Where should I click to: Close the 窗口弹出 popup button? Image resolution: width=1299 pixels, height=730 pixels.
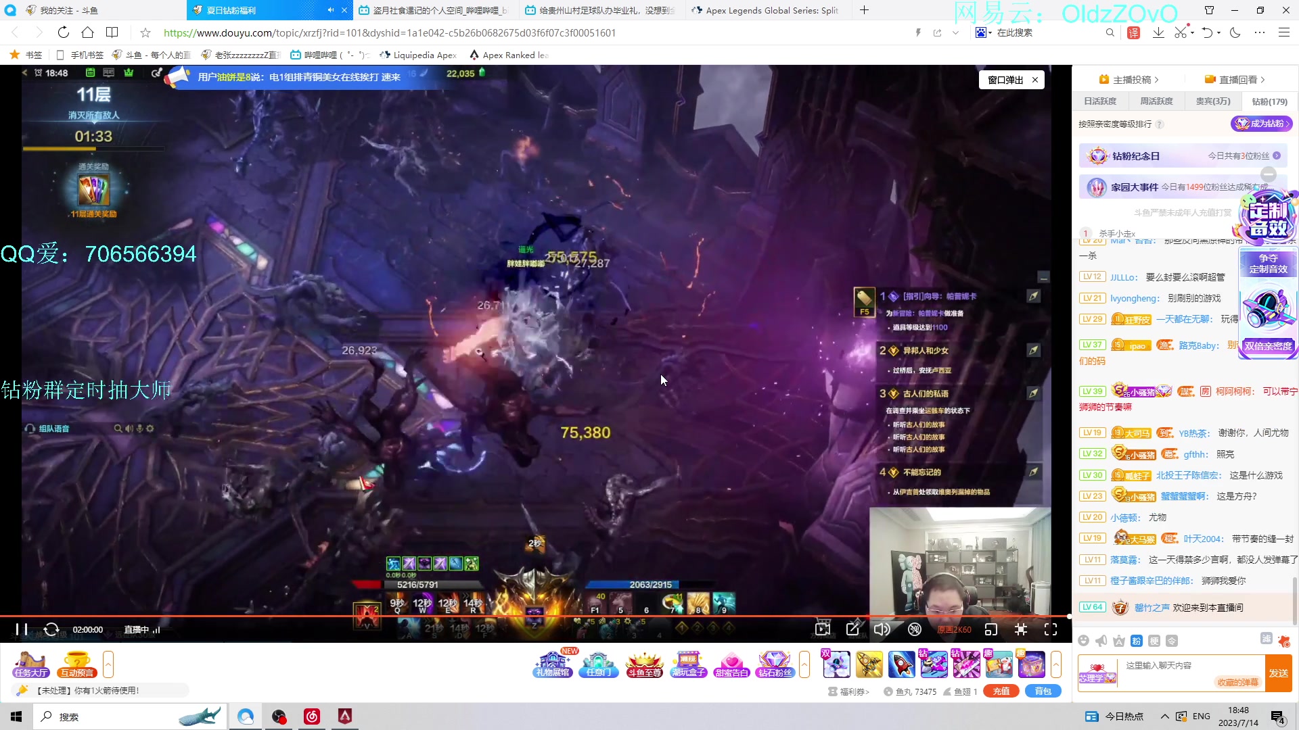point(1035,80)
